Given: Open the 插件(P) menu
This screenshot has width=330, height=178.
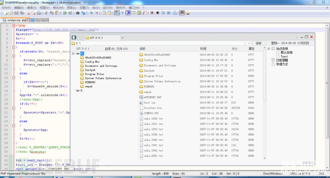Looking at the screenshot, I should [x=121, y=8].
